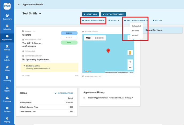Choose En-route from the text notification menu
The width and height of the screenshot is (184, 125).
pos(136,31)
